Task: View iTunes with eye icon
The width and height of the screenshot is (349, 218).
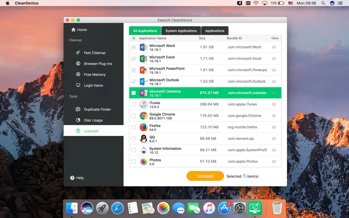Action: point(274,104)
